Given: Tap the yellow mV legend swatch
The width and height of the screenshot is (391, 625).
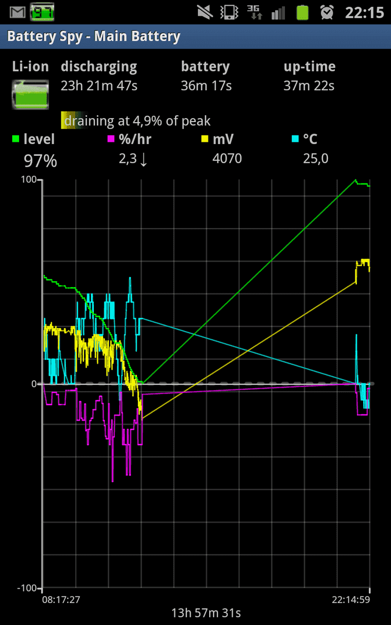Looking at the screenshot, I should tap(204, 139).
